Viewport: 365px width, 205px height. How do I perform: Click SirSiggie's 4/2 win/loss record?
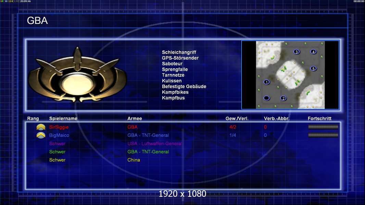[232, 127]
